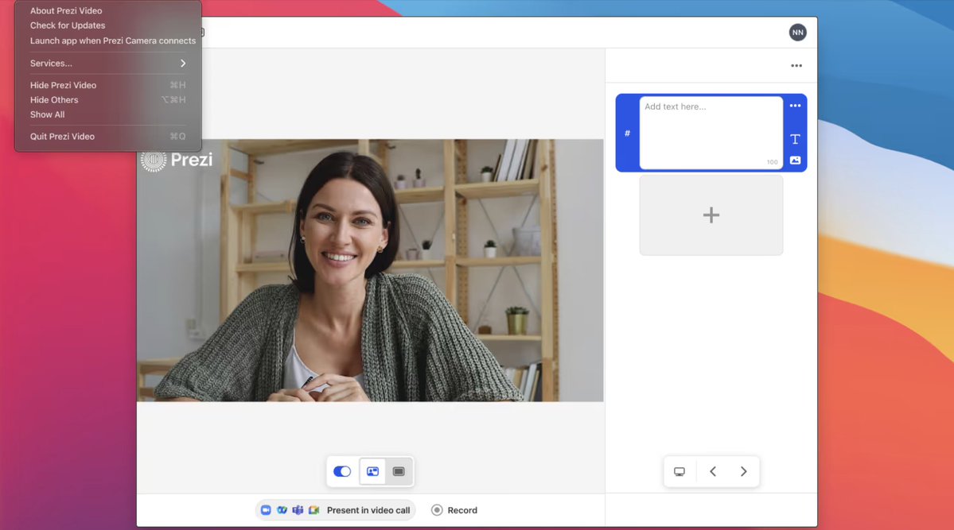This screenshot has width=954, height=530.
Task: Open the slide options three-dot menu
Action: pos(794,105)
